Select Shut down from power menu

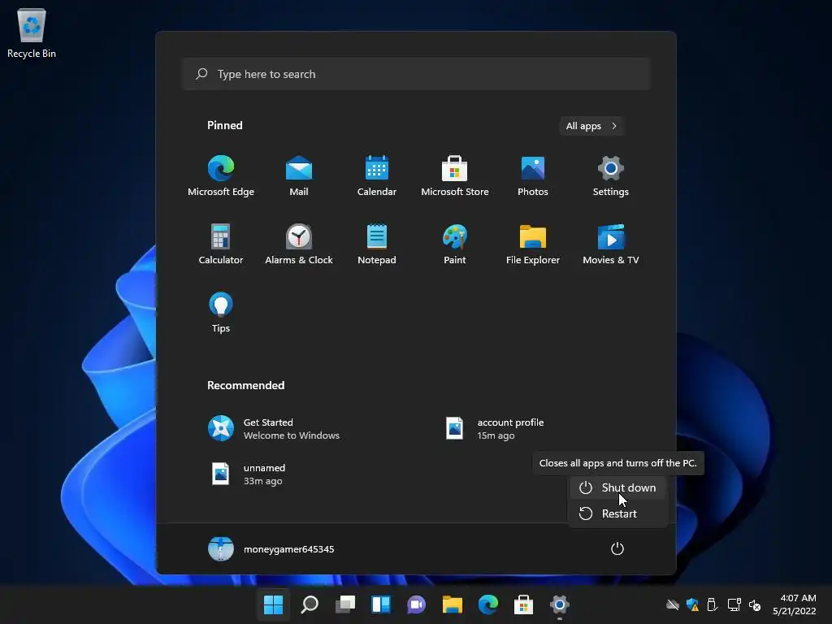pyautogui.click(x=617, y=487)
